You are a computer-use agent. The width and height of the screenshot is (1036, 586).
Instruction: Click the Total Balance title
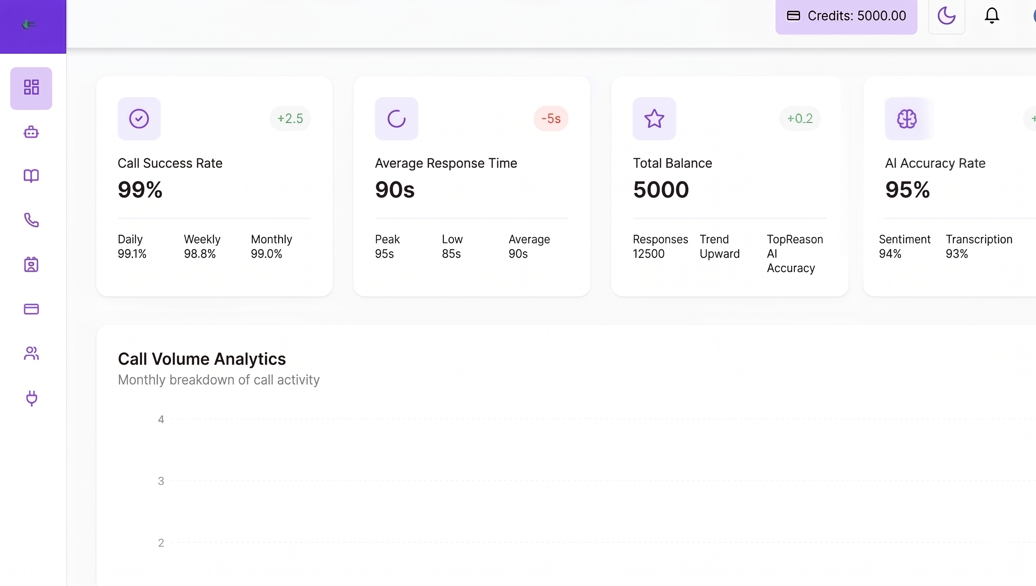(673, 163)
